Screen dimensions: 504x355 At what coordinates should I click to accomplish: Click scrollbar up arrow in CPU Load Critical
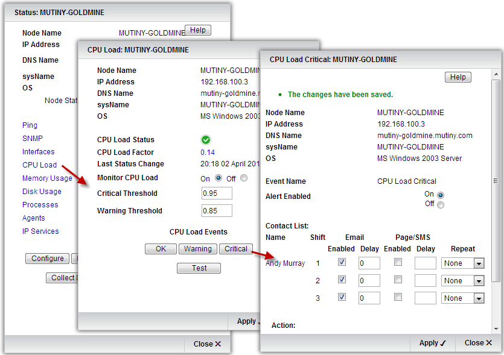tap(496, 74)
